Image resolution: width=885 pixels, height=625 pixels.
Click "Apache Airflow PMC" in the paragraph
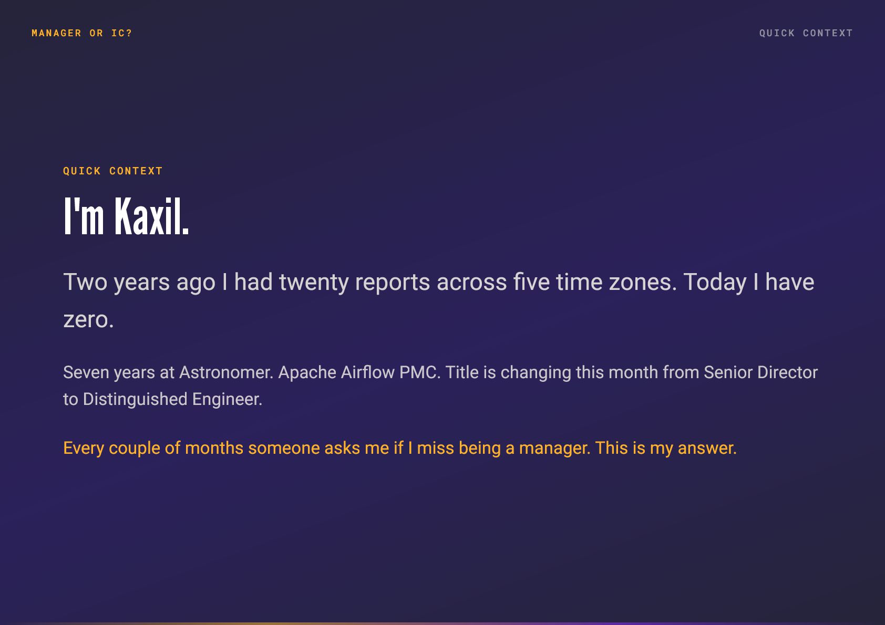[x=359, y=372]
